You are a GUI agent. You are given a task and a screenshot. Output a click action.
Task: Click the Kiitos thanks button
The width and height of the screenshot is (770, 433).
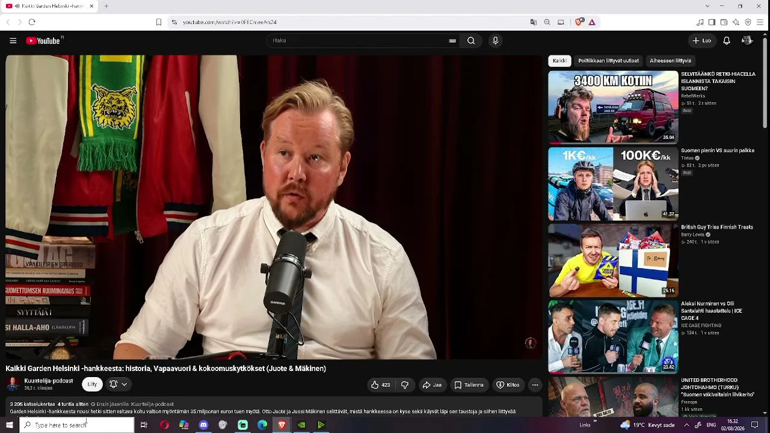tap(508, 385)
